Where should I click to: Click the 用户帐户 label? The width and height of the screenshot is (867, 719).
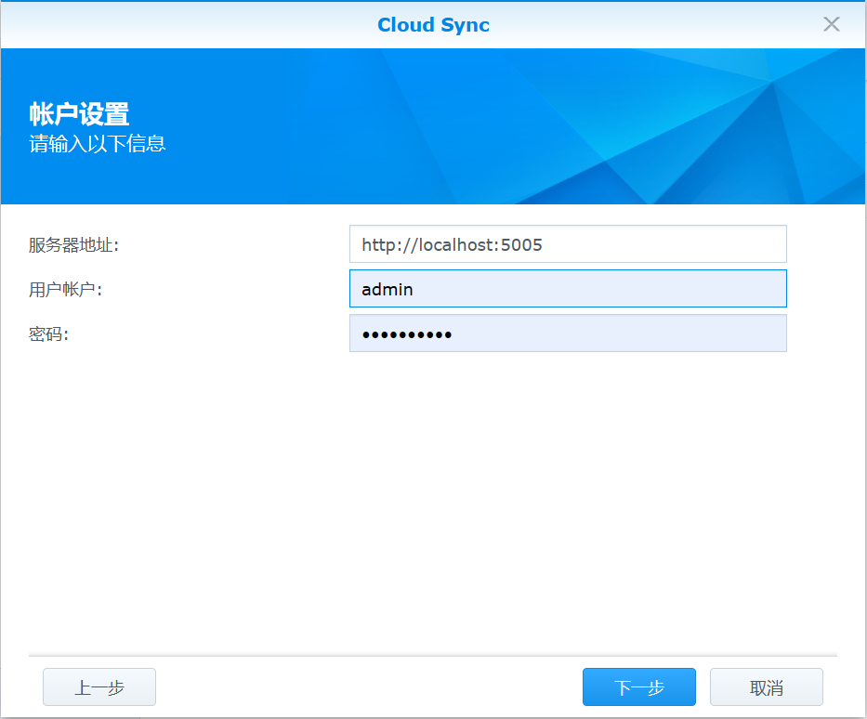coord(65,290)
